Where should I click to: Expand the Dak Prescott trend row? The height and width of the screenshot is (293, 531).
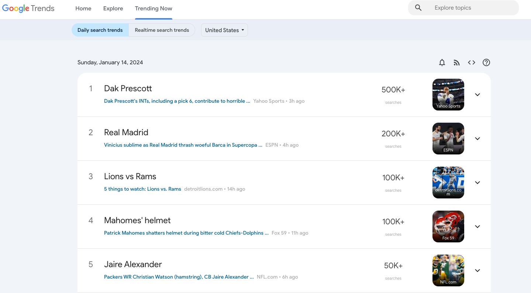(x=477, y=95)
